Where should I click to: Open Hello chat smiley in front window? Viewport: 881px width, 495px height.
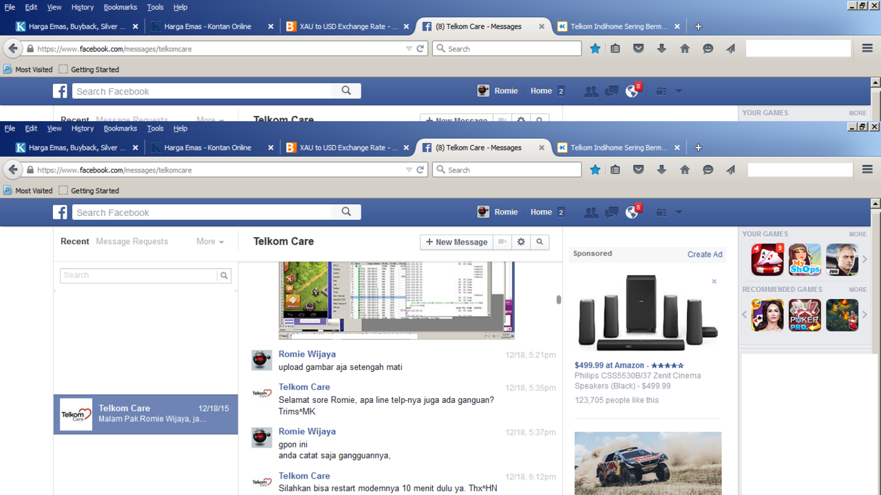click(708, 170)
